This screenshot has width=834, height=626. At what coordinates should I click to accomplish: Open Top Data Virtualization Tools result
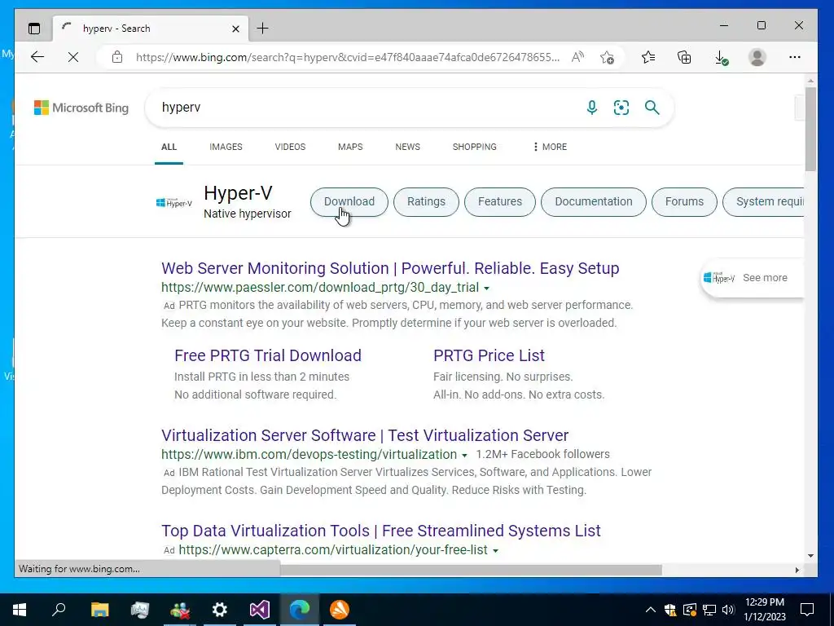[x=381, y=531]
